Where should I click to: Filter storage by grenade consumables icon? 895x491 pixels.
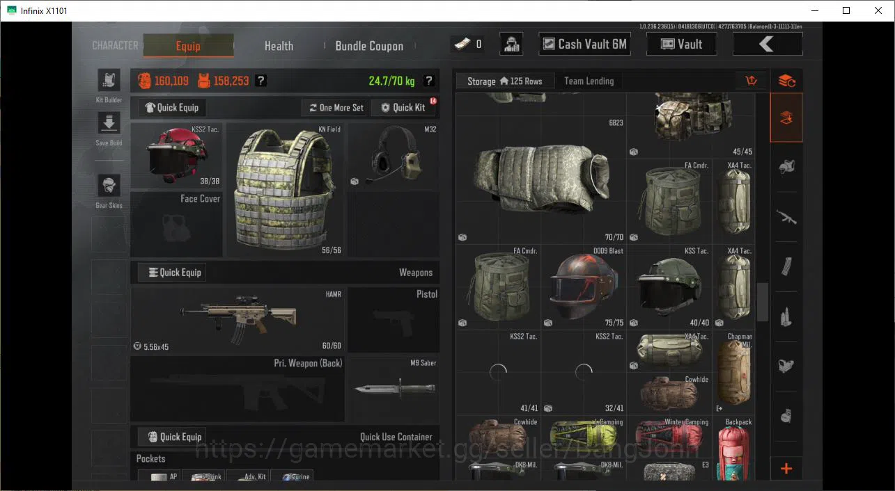786,416
